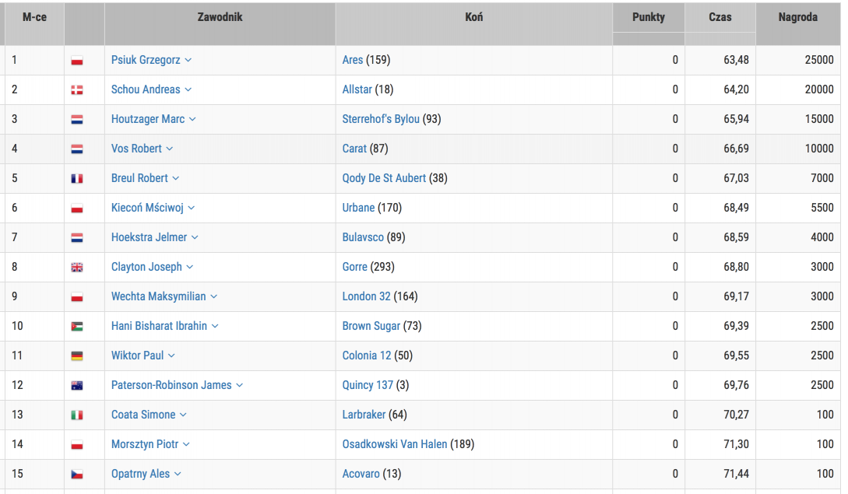Expand the chevron next to Wechta Maksymilian
The height and width of the screenshot is (494, 848).
click(214, 297)
